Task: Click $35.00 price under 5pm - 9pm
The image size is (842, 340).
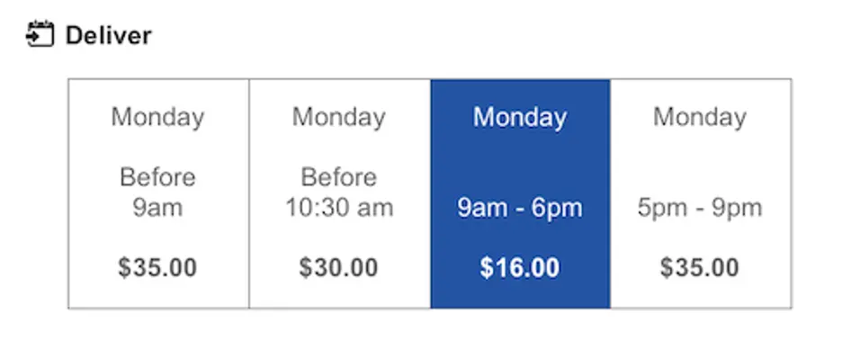Action: click(x=700, y=267)
